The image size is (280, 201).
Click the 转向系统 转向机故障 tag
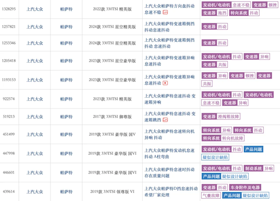tap(223, 138)
